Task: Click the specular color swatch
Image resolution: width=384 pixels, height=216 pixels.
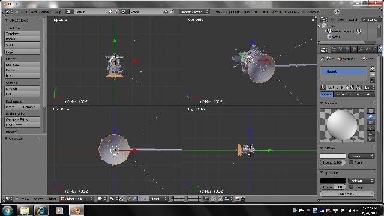Action: pos(332,181)
